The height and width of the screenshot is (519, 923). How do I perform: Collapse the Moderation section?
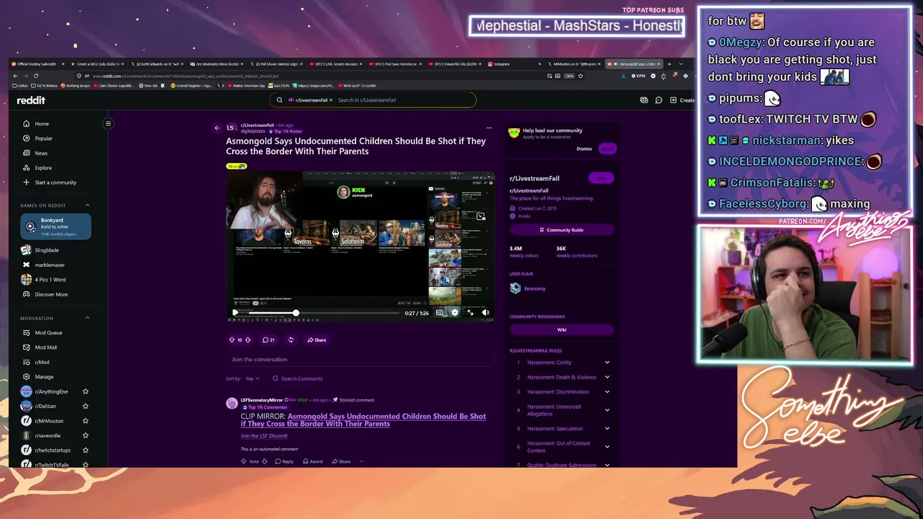(87, 318)
